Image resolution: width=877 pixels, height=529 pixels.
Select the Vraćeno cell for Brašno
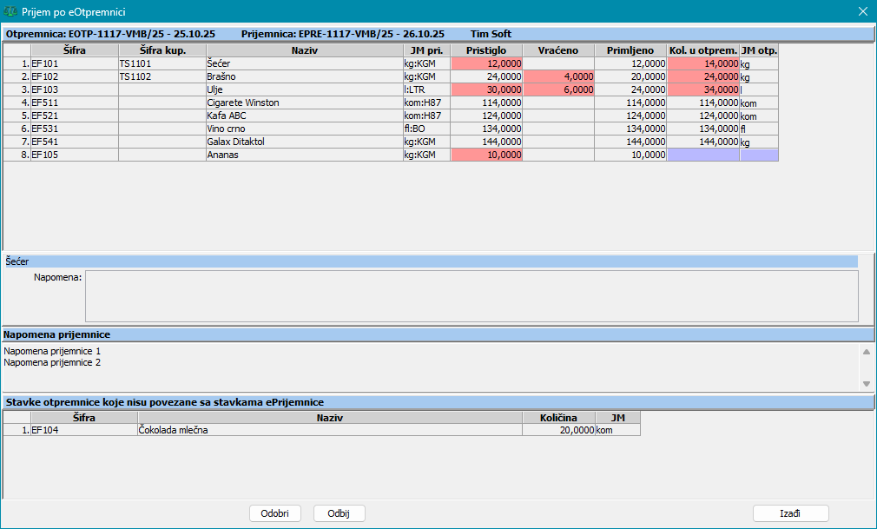coord(558,76)
